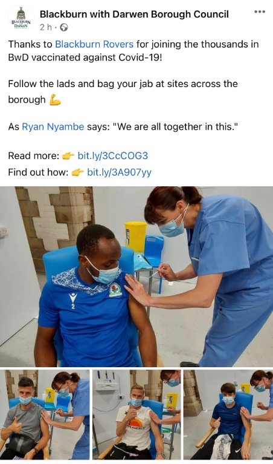Open main photo of player in blue shirt

136,276
